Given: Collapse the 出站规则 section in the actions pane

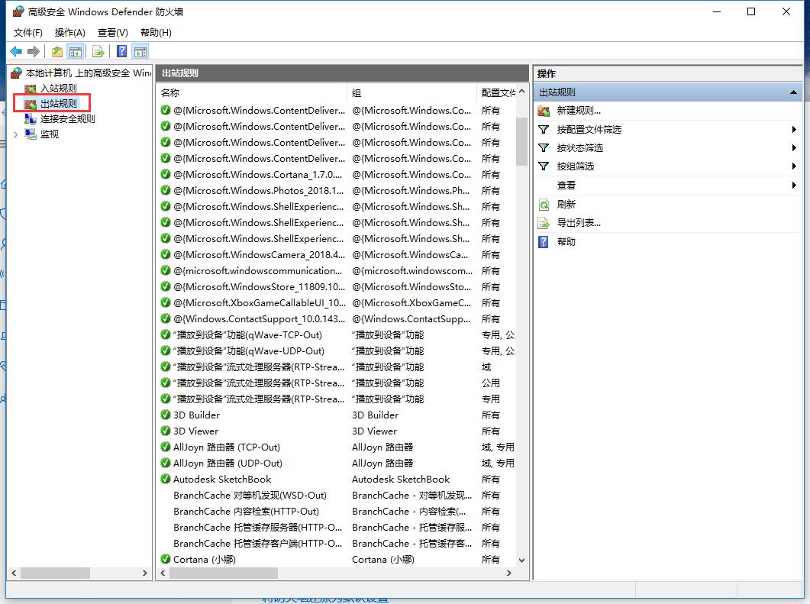Looking at the screenshot, I should pyautogui.click(x=793, y=92).
